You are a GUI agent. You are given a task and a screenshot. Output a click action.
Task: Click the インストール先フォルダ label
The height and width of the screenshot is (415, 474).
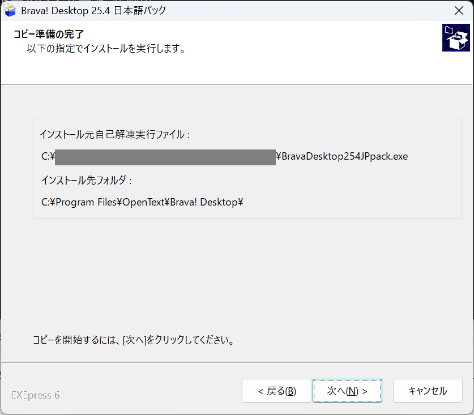click(87, 180)
